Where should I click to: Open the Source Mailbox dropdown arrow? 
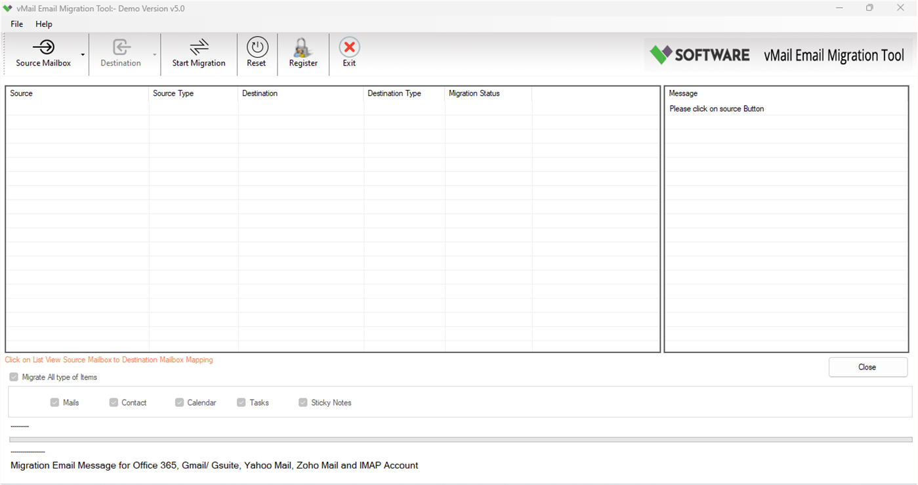pos(83,54)
